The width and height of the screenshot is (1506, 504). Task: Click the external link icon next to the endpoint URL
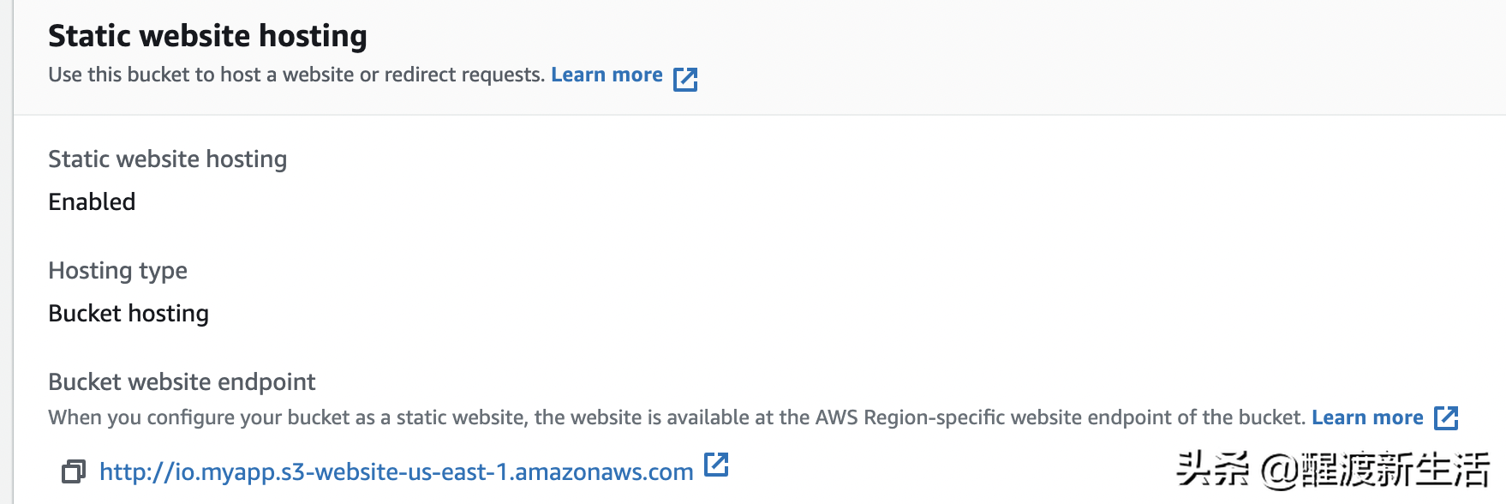(x=719, y=466)
